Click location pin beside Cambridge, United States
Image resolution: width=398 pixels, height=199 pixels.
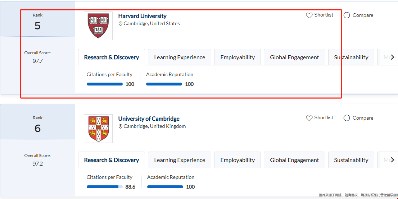point(121,24)
